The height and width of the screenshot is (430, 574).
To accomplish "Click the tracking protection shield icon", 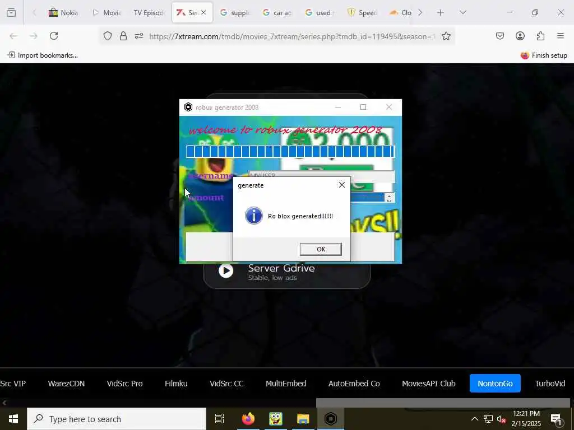I will [108, 36].
